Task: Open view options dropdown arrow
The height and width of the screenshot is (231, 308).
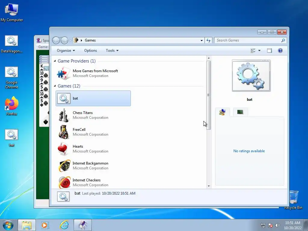Action: [259, 51]
